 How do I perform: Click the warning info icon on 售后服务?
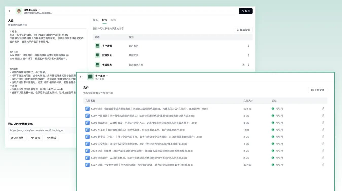click(243, 65)
